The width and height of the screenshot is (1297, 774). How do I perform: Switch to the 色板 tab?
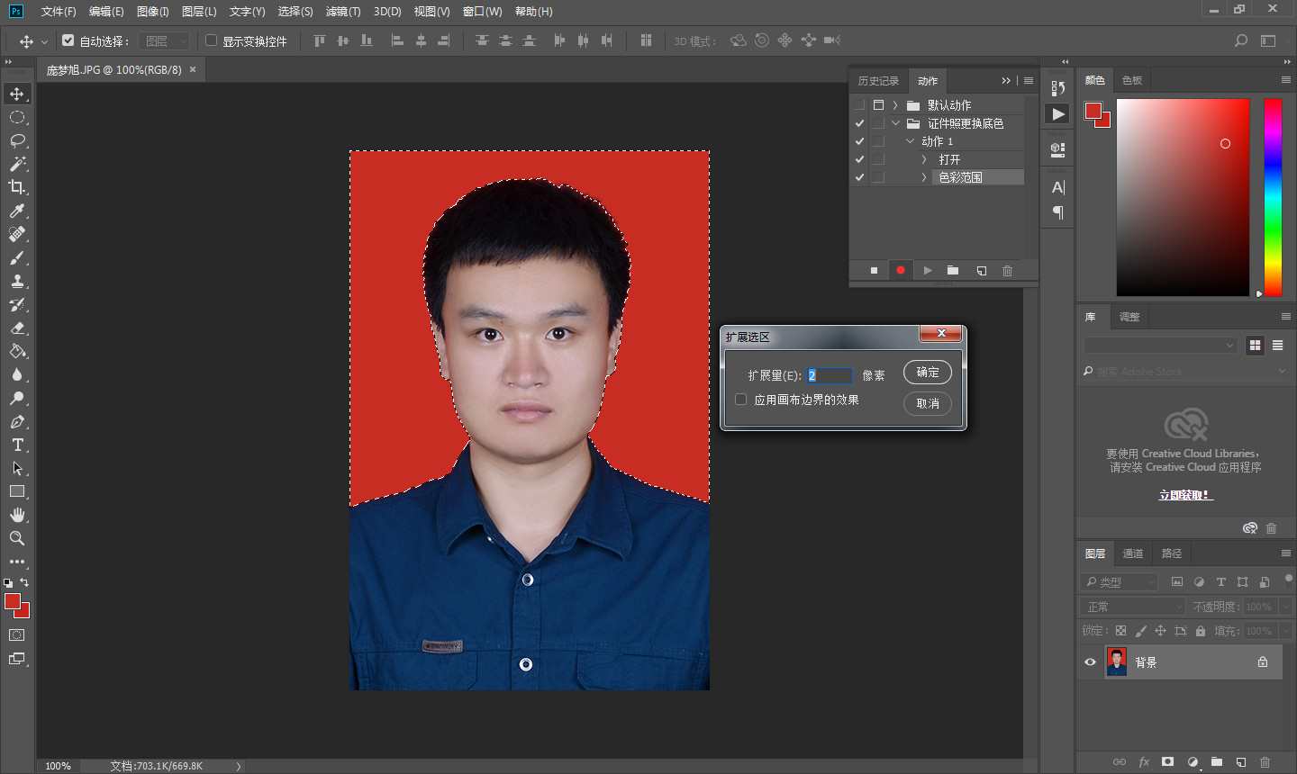(1132, 80)
